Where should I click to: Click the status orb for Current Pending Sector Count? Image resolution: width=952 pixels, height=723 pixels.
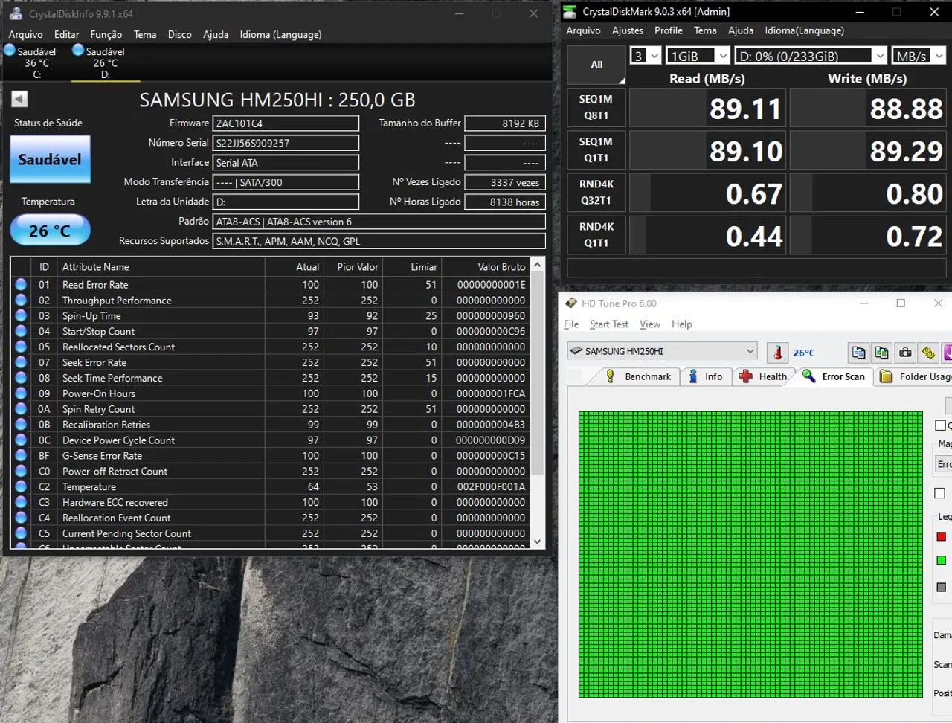[x=21, y=533]
